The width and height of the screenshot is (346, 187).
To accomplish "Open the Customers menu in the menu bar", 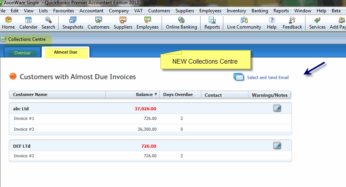I will 159,10.
